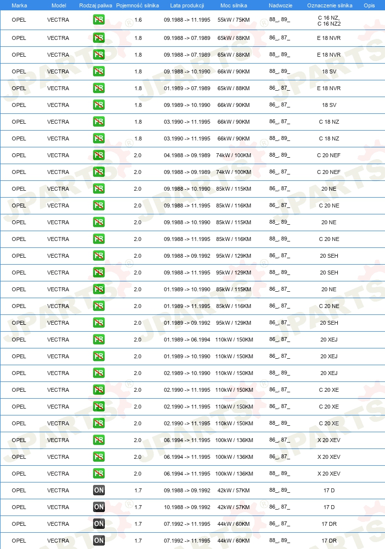Click X 20 XEV in the 88_, 89_ body row

click(329, 474)
